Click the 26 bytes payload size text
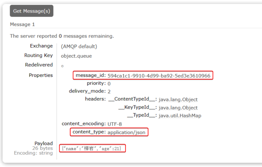The image size is (262, 167). [x=42, y=148]
